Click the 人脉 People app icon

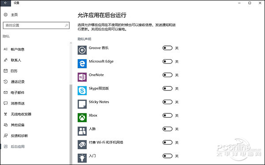click(82, 131)
